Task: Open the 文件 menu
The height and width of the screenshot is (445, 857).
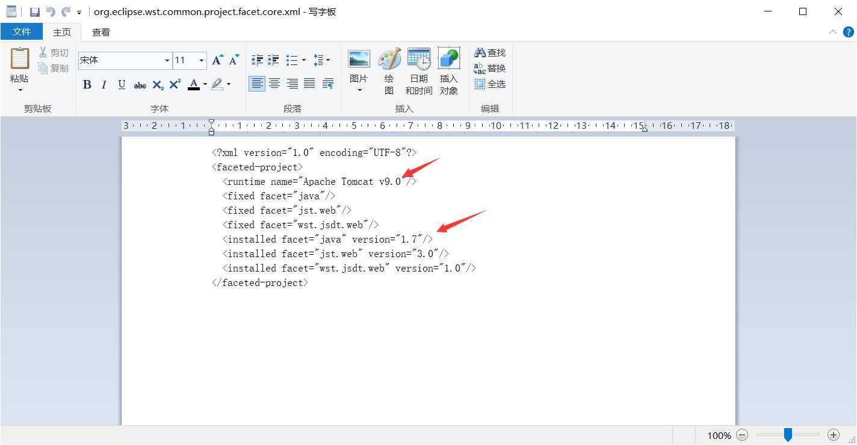Action: point(22,31)
